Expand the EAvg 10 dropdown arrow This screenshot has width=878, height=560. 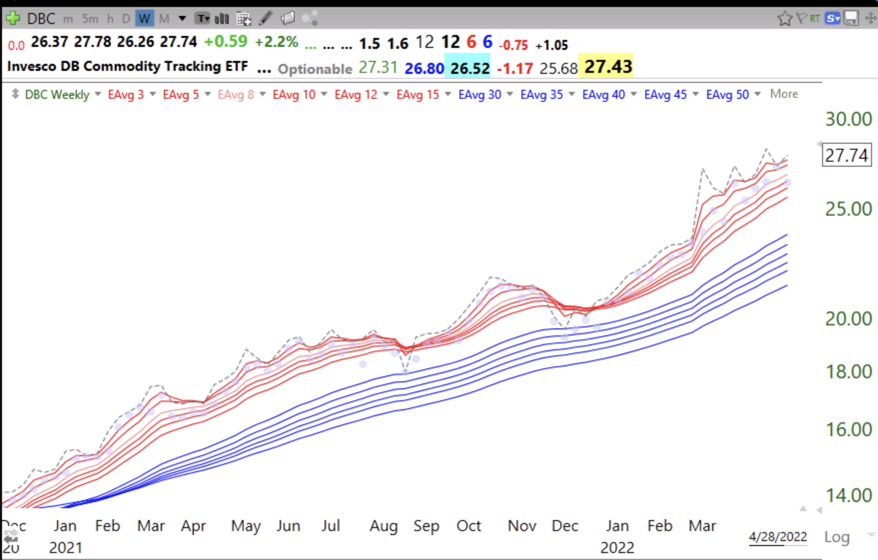point(324,94)
